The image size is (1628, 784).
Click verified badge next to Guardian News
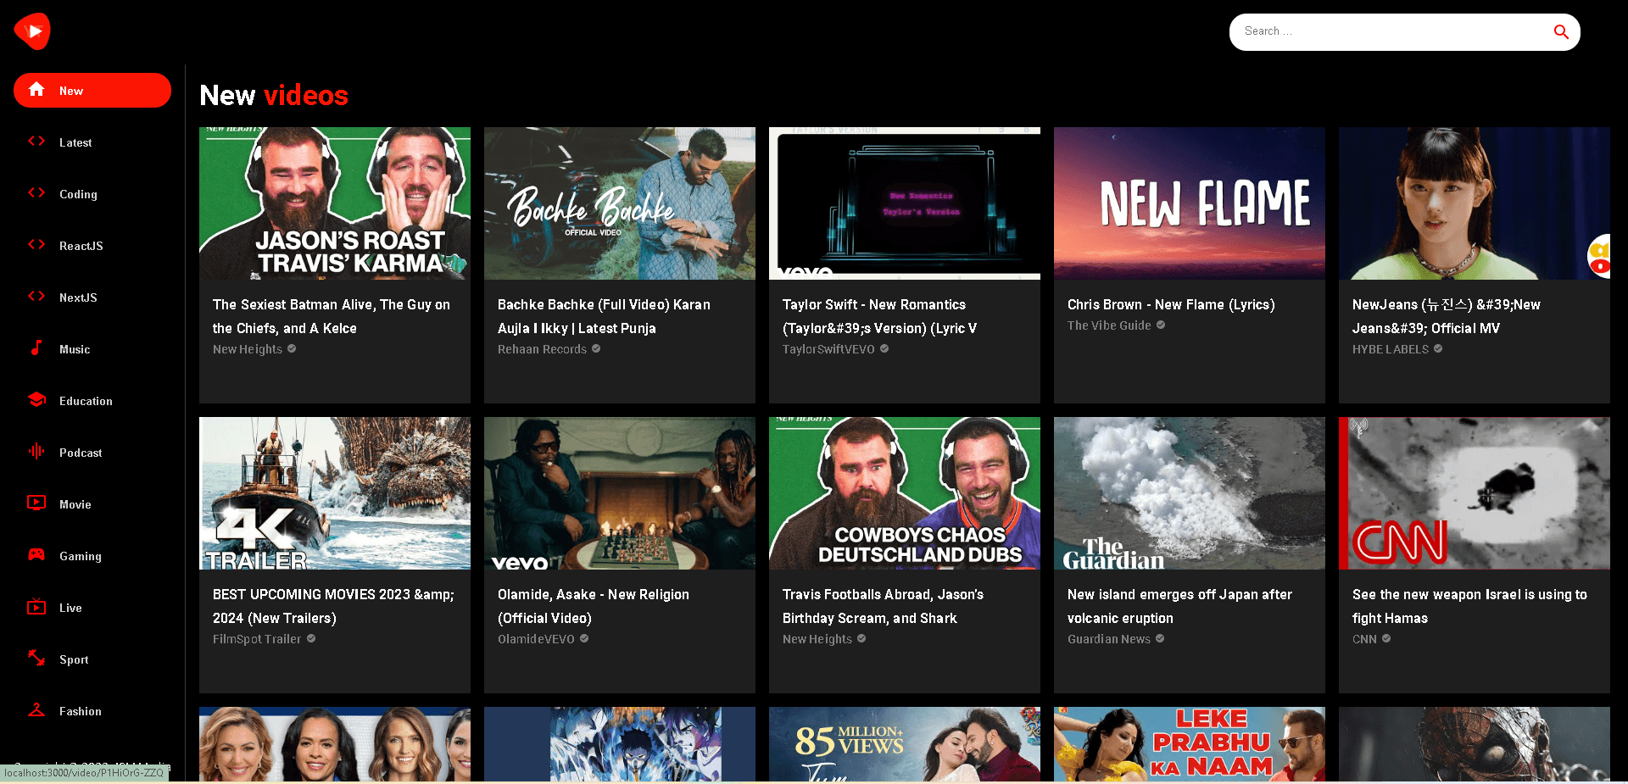pyautogui.click(x=1160, y=638)
